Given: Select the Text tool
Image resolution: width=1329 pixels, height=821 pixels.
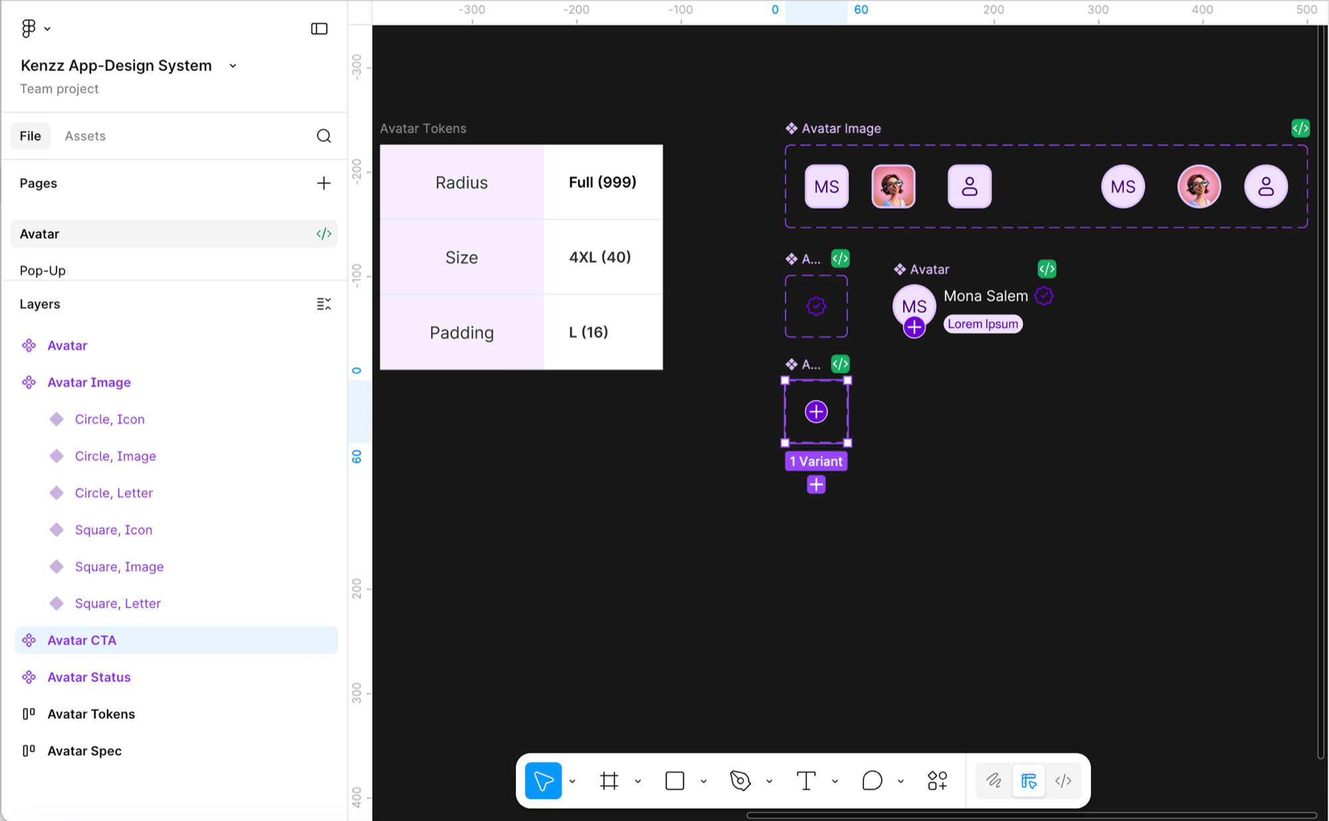Looking at the screenshot, I should [x=805, y=781].
